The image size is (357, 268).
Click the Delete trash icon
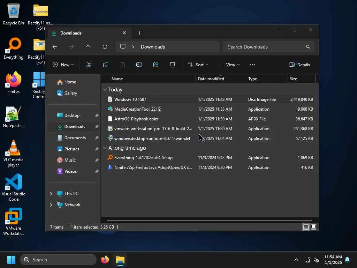[x=173, y=65]
